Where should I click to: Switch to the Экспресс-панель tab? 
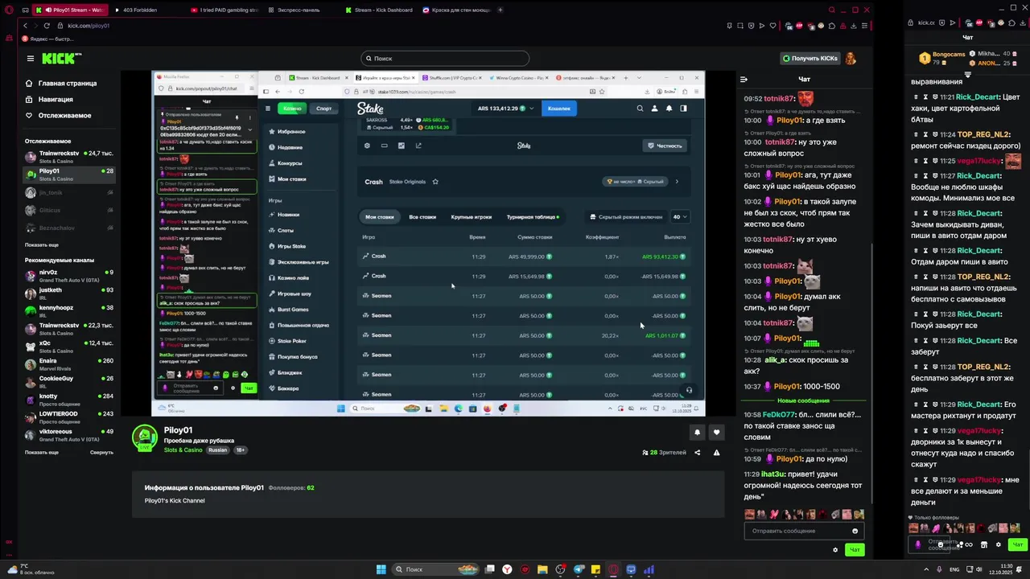[299, 10]
